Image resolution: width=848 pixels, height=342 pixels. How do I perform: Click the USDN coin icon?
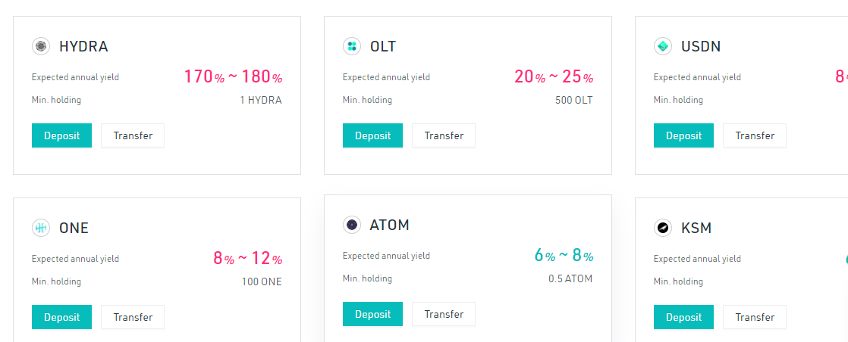(x=663, y=46)
